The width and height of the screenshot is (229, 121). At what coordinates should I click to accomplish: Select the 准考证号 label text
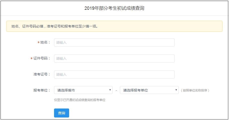tap(42, 74)
